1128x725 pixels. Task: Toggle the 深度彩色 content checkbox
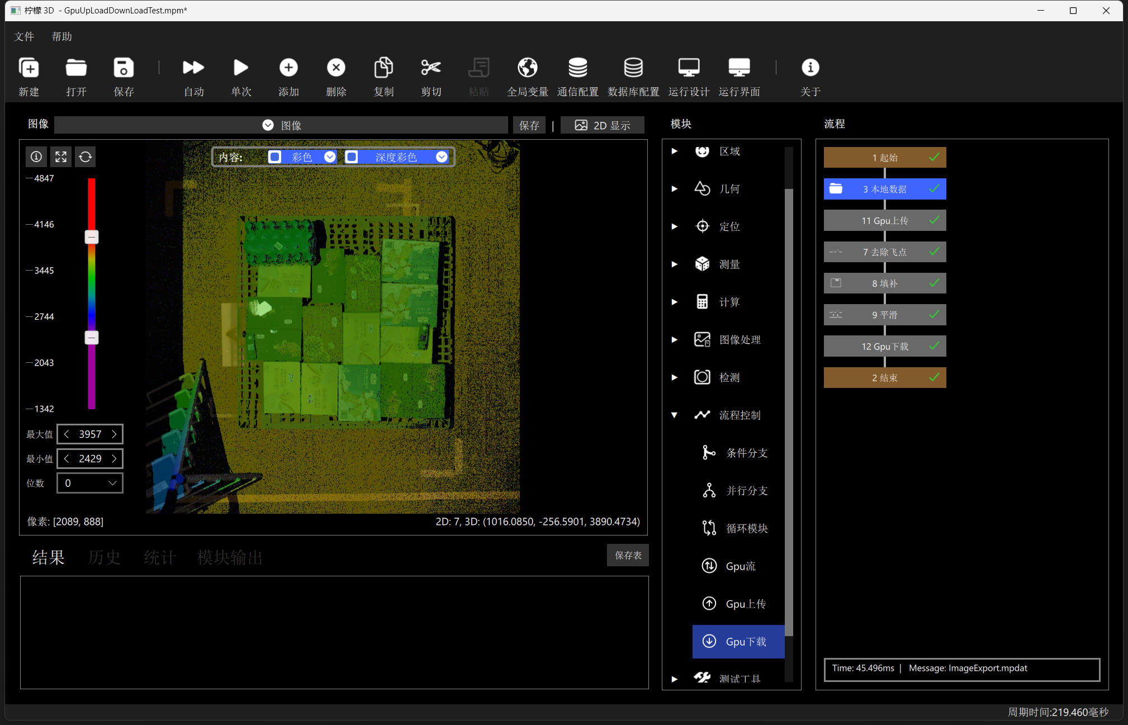(x=352, y=157)
